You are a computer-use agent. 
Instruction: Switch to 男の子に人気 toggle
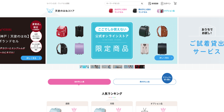coord(144,82)
